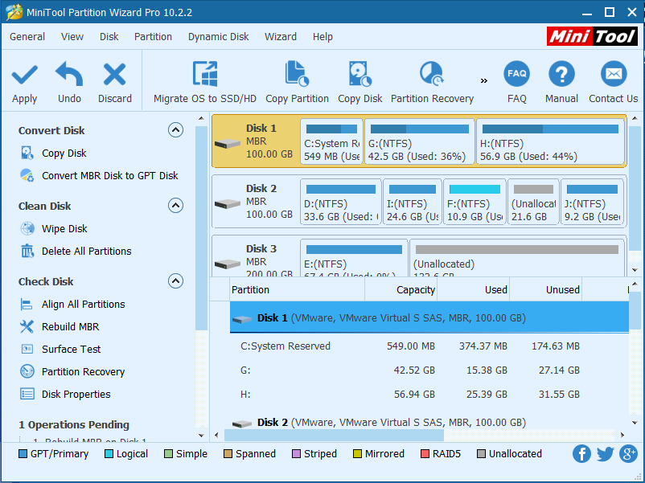Click the Apply checkmark icon
The width and height of the screenshot is (645, 483).
click(x=25, y=75)
